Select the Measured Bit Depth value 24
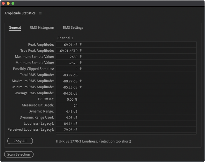The image size is (205, 162). 75,105
